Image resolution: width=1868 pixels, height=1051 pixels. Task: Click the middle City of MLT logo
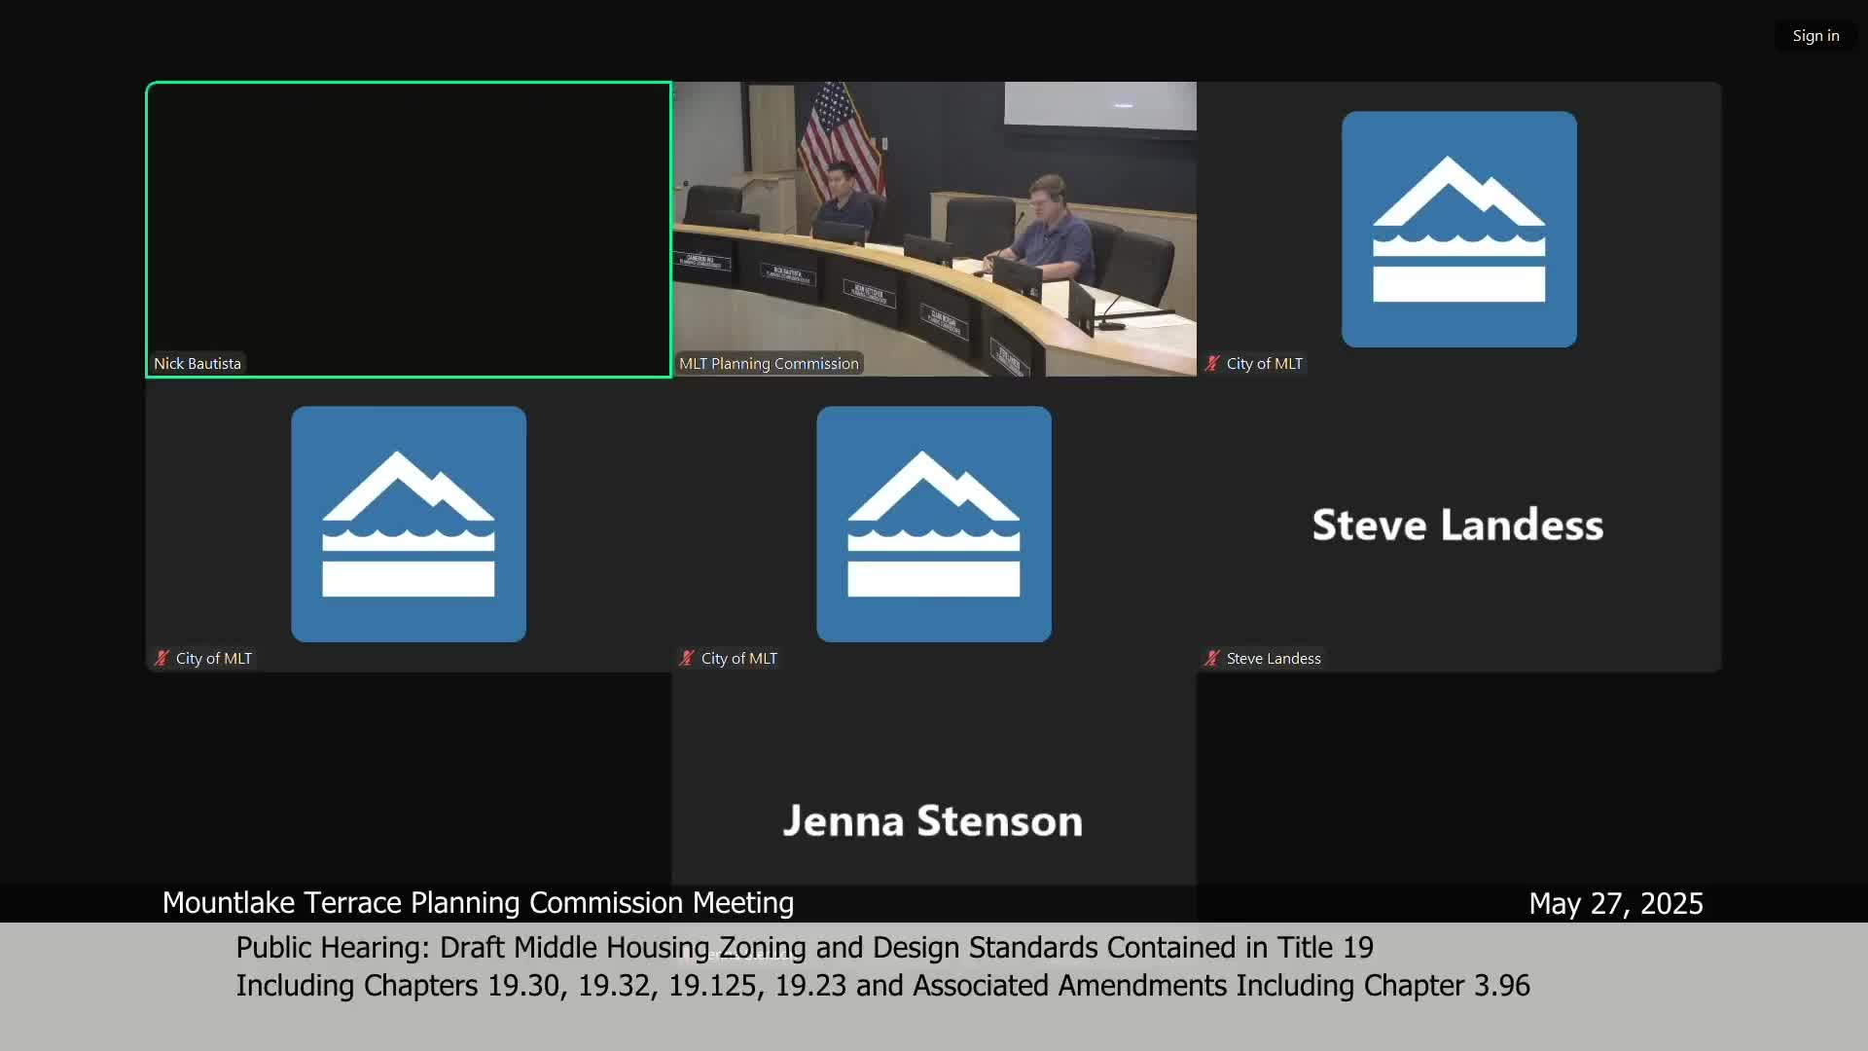(x=934, y=524)
